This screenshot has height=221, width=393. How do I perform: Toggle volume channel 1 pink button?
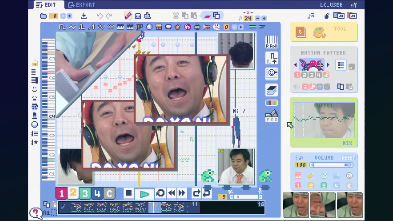tap(298, 185)
